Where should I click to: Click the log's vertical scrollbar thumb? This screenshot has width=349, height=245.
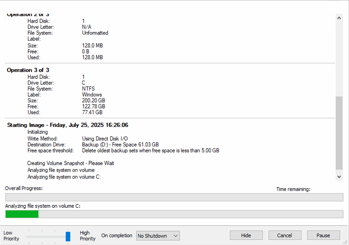pyautogui.click(x=339, y=132)
